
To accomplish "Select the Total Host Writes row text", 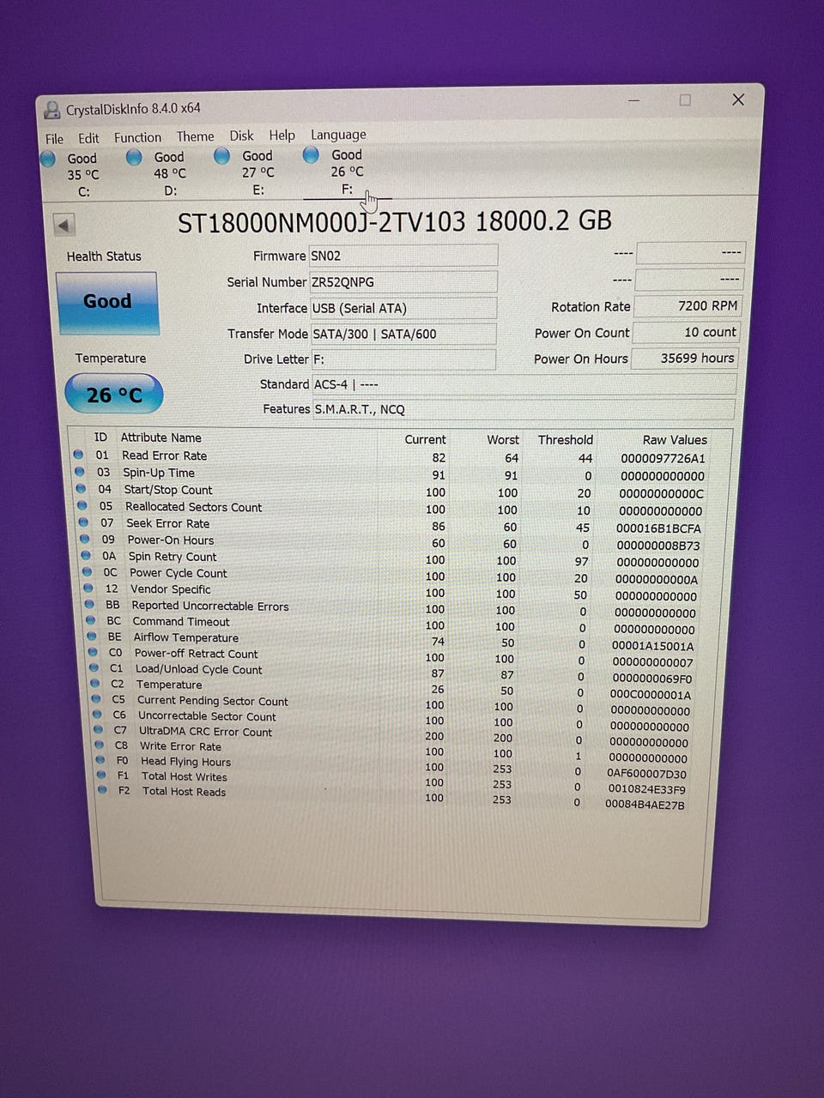I will (x=185, y=776).
